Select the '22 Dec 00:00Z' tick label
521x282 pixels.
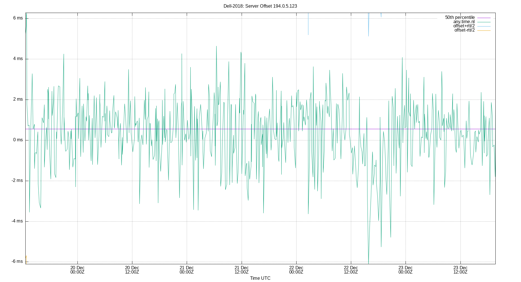coord(296,270)
